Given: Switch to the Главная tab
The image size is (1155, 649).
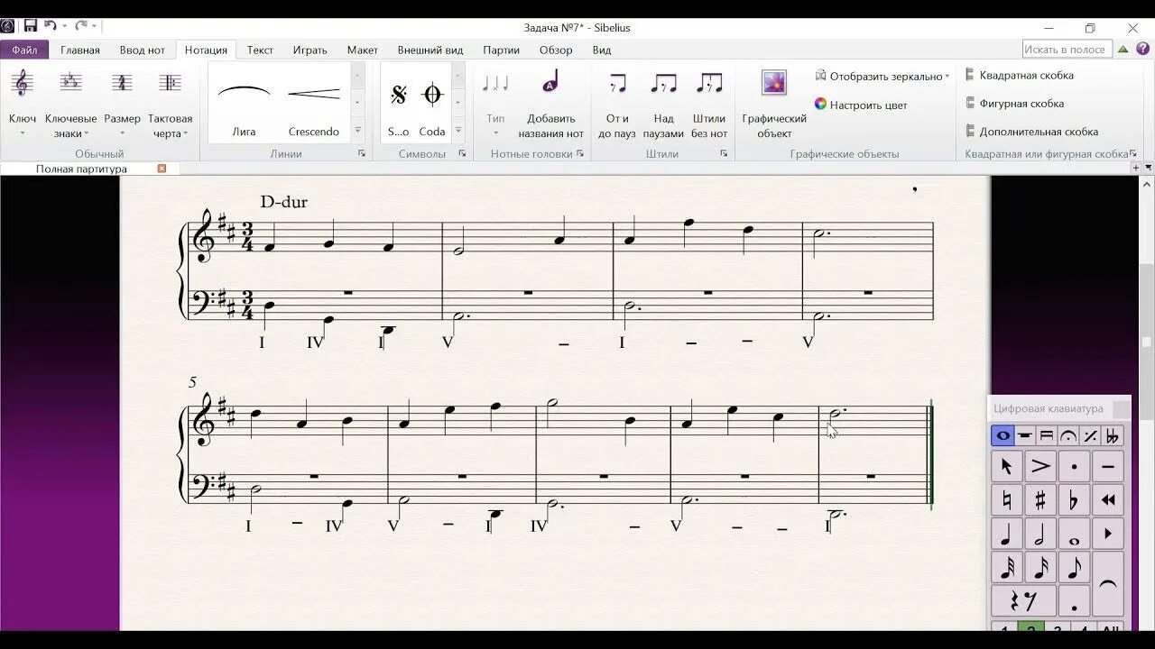Looking at the screenshot, I should tap(80, 50).
